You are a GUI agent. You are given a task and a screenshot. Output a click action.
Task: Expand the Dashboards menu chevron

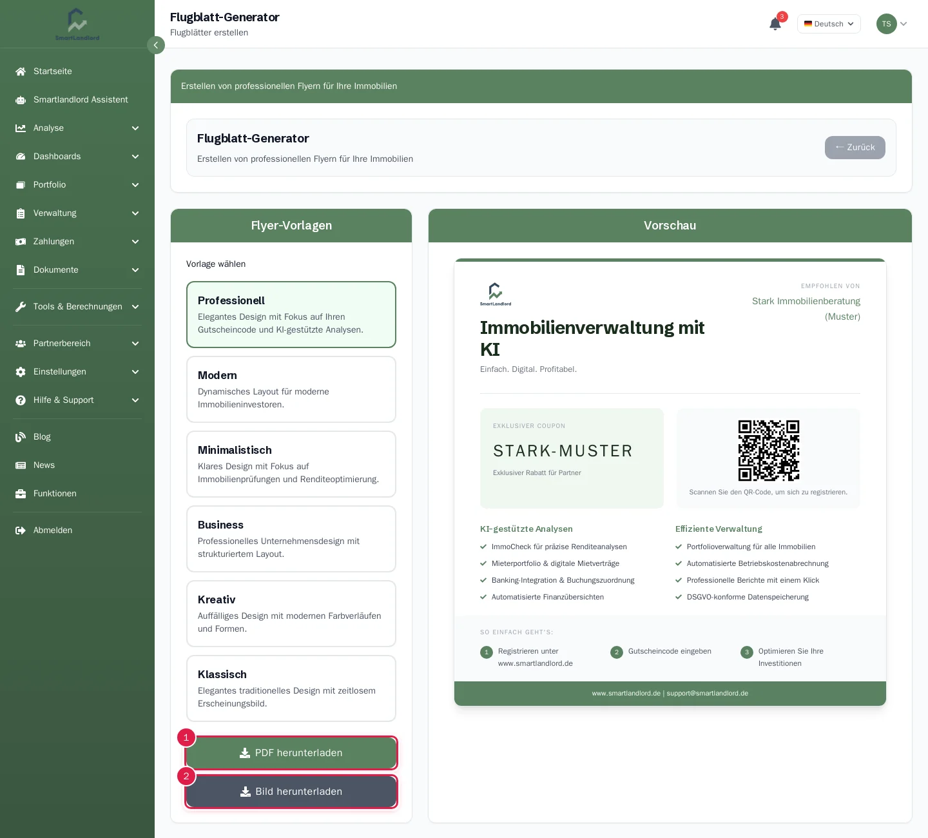coord(135,157)
